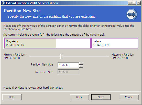This screenshot has height=105, width=142.
Task: Close the Extend Partition window
Action: pos(139,3)
